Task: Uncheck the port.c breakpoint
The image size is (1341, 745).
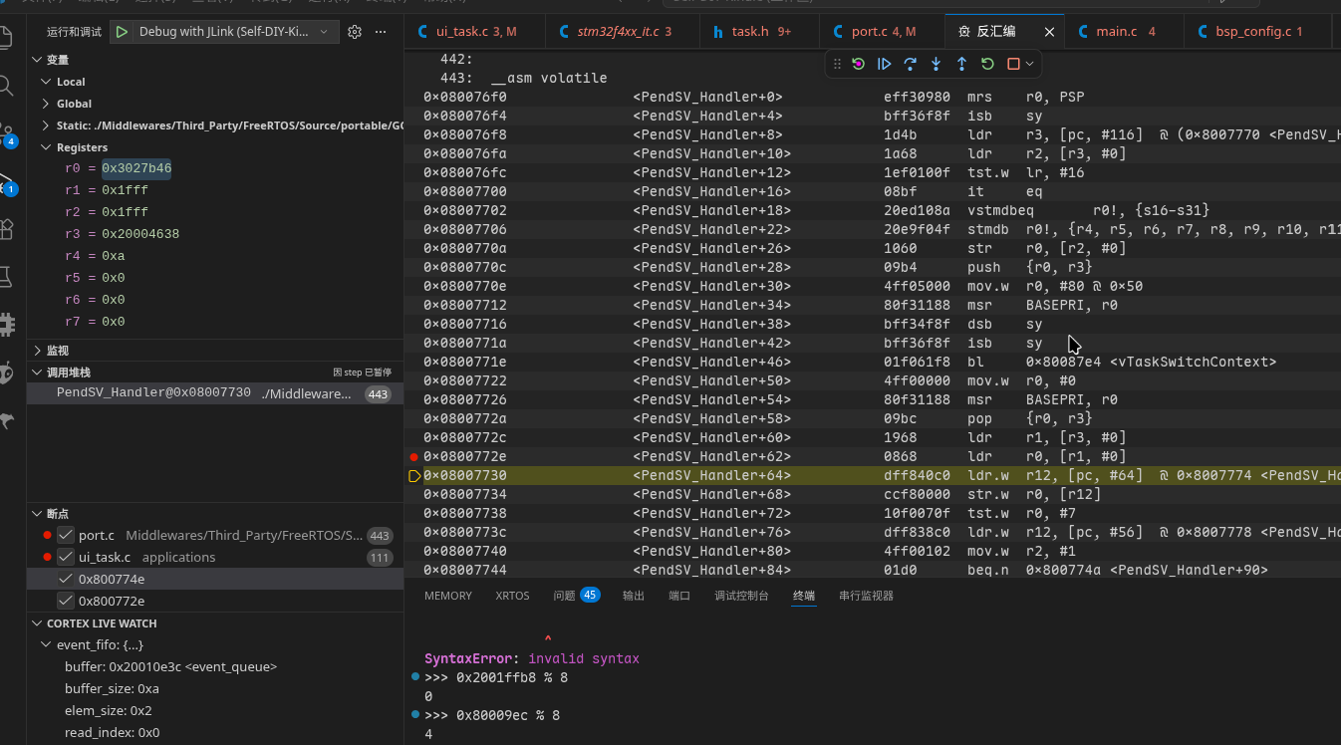Action: point(66,535)
